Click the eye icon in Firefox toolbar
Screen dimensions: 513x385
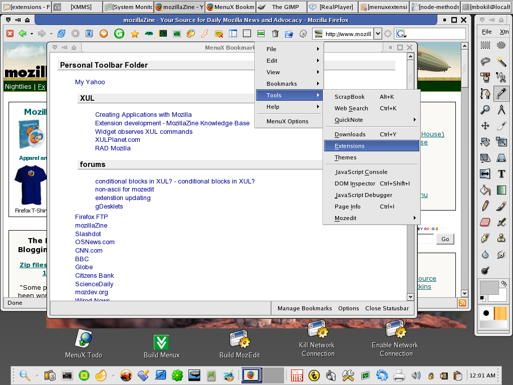click(149, 34)
